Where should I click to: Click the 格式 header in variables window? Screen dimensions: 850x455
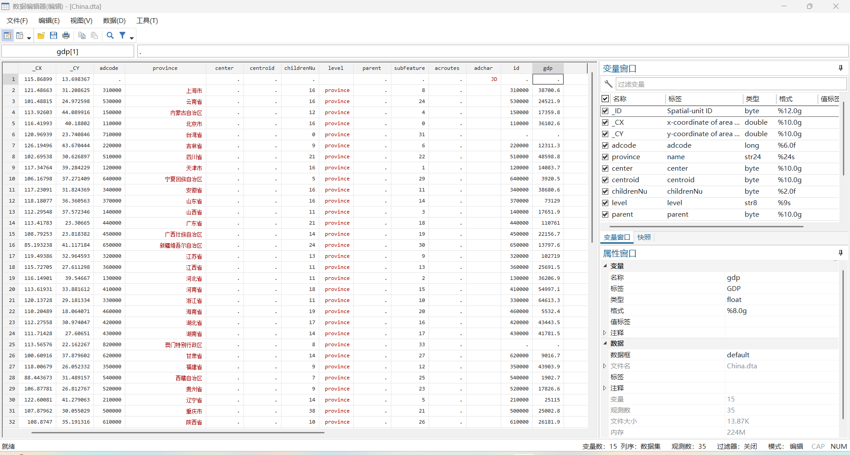pyautogui.click(x=796, y=99)
